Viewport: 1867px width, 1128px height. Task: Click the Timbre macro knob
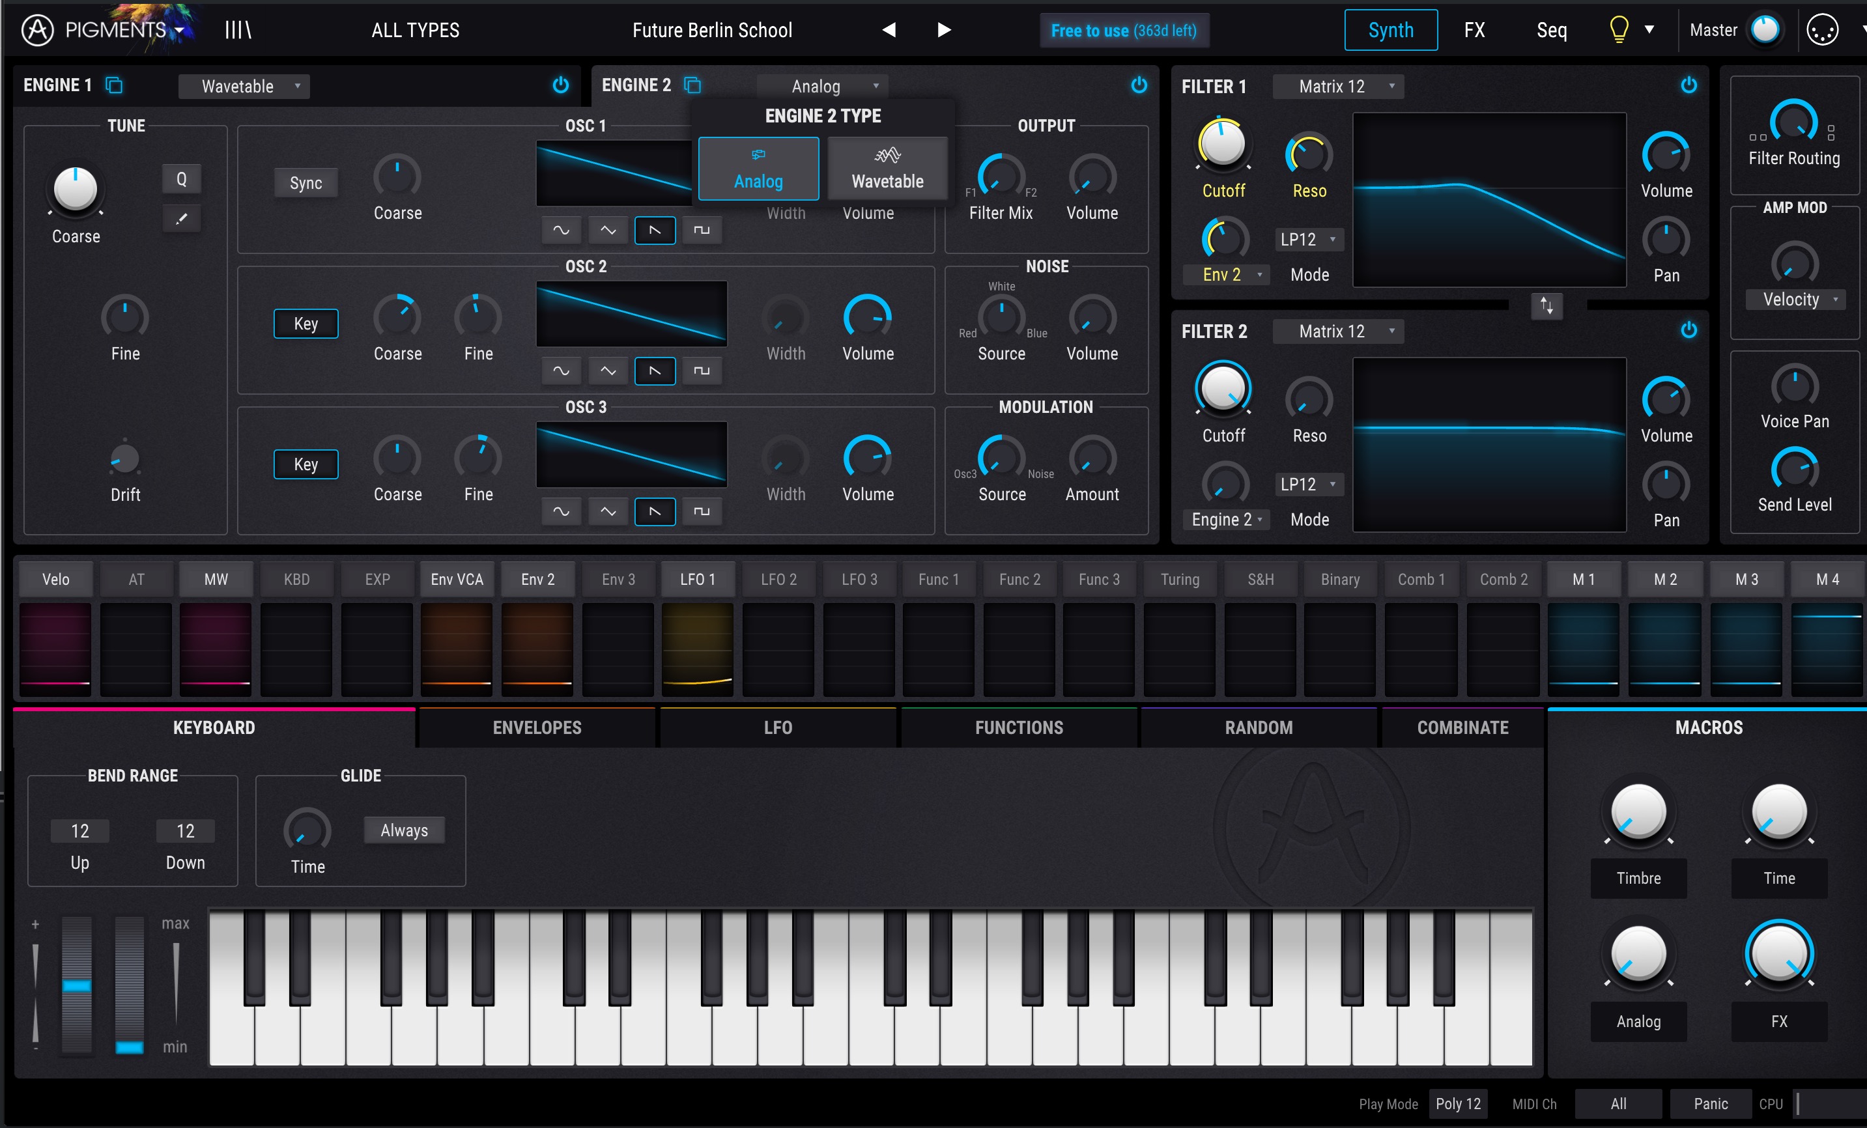1638,812
